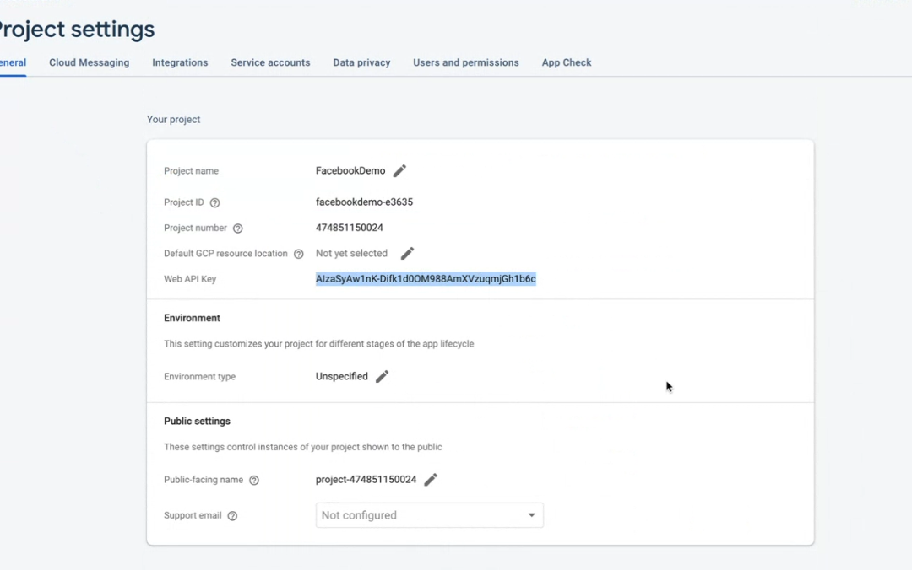Click the highlighted Web API Key text
This screenshot has height=570, width=912.
[426, 279]
